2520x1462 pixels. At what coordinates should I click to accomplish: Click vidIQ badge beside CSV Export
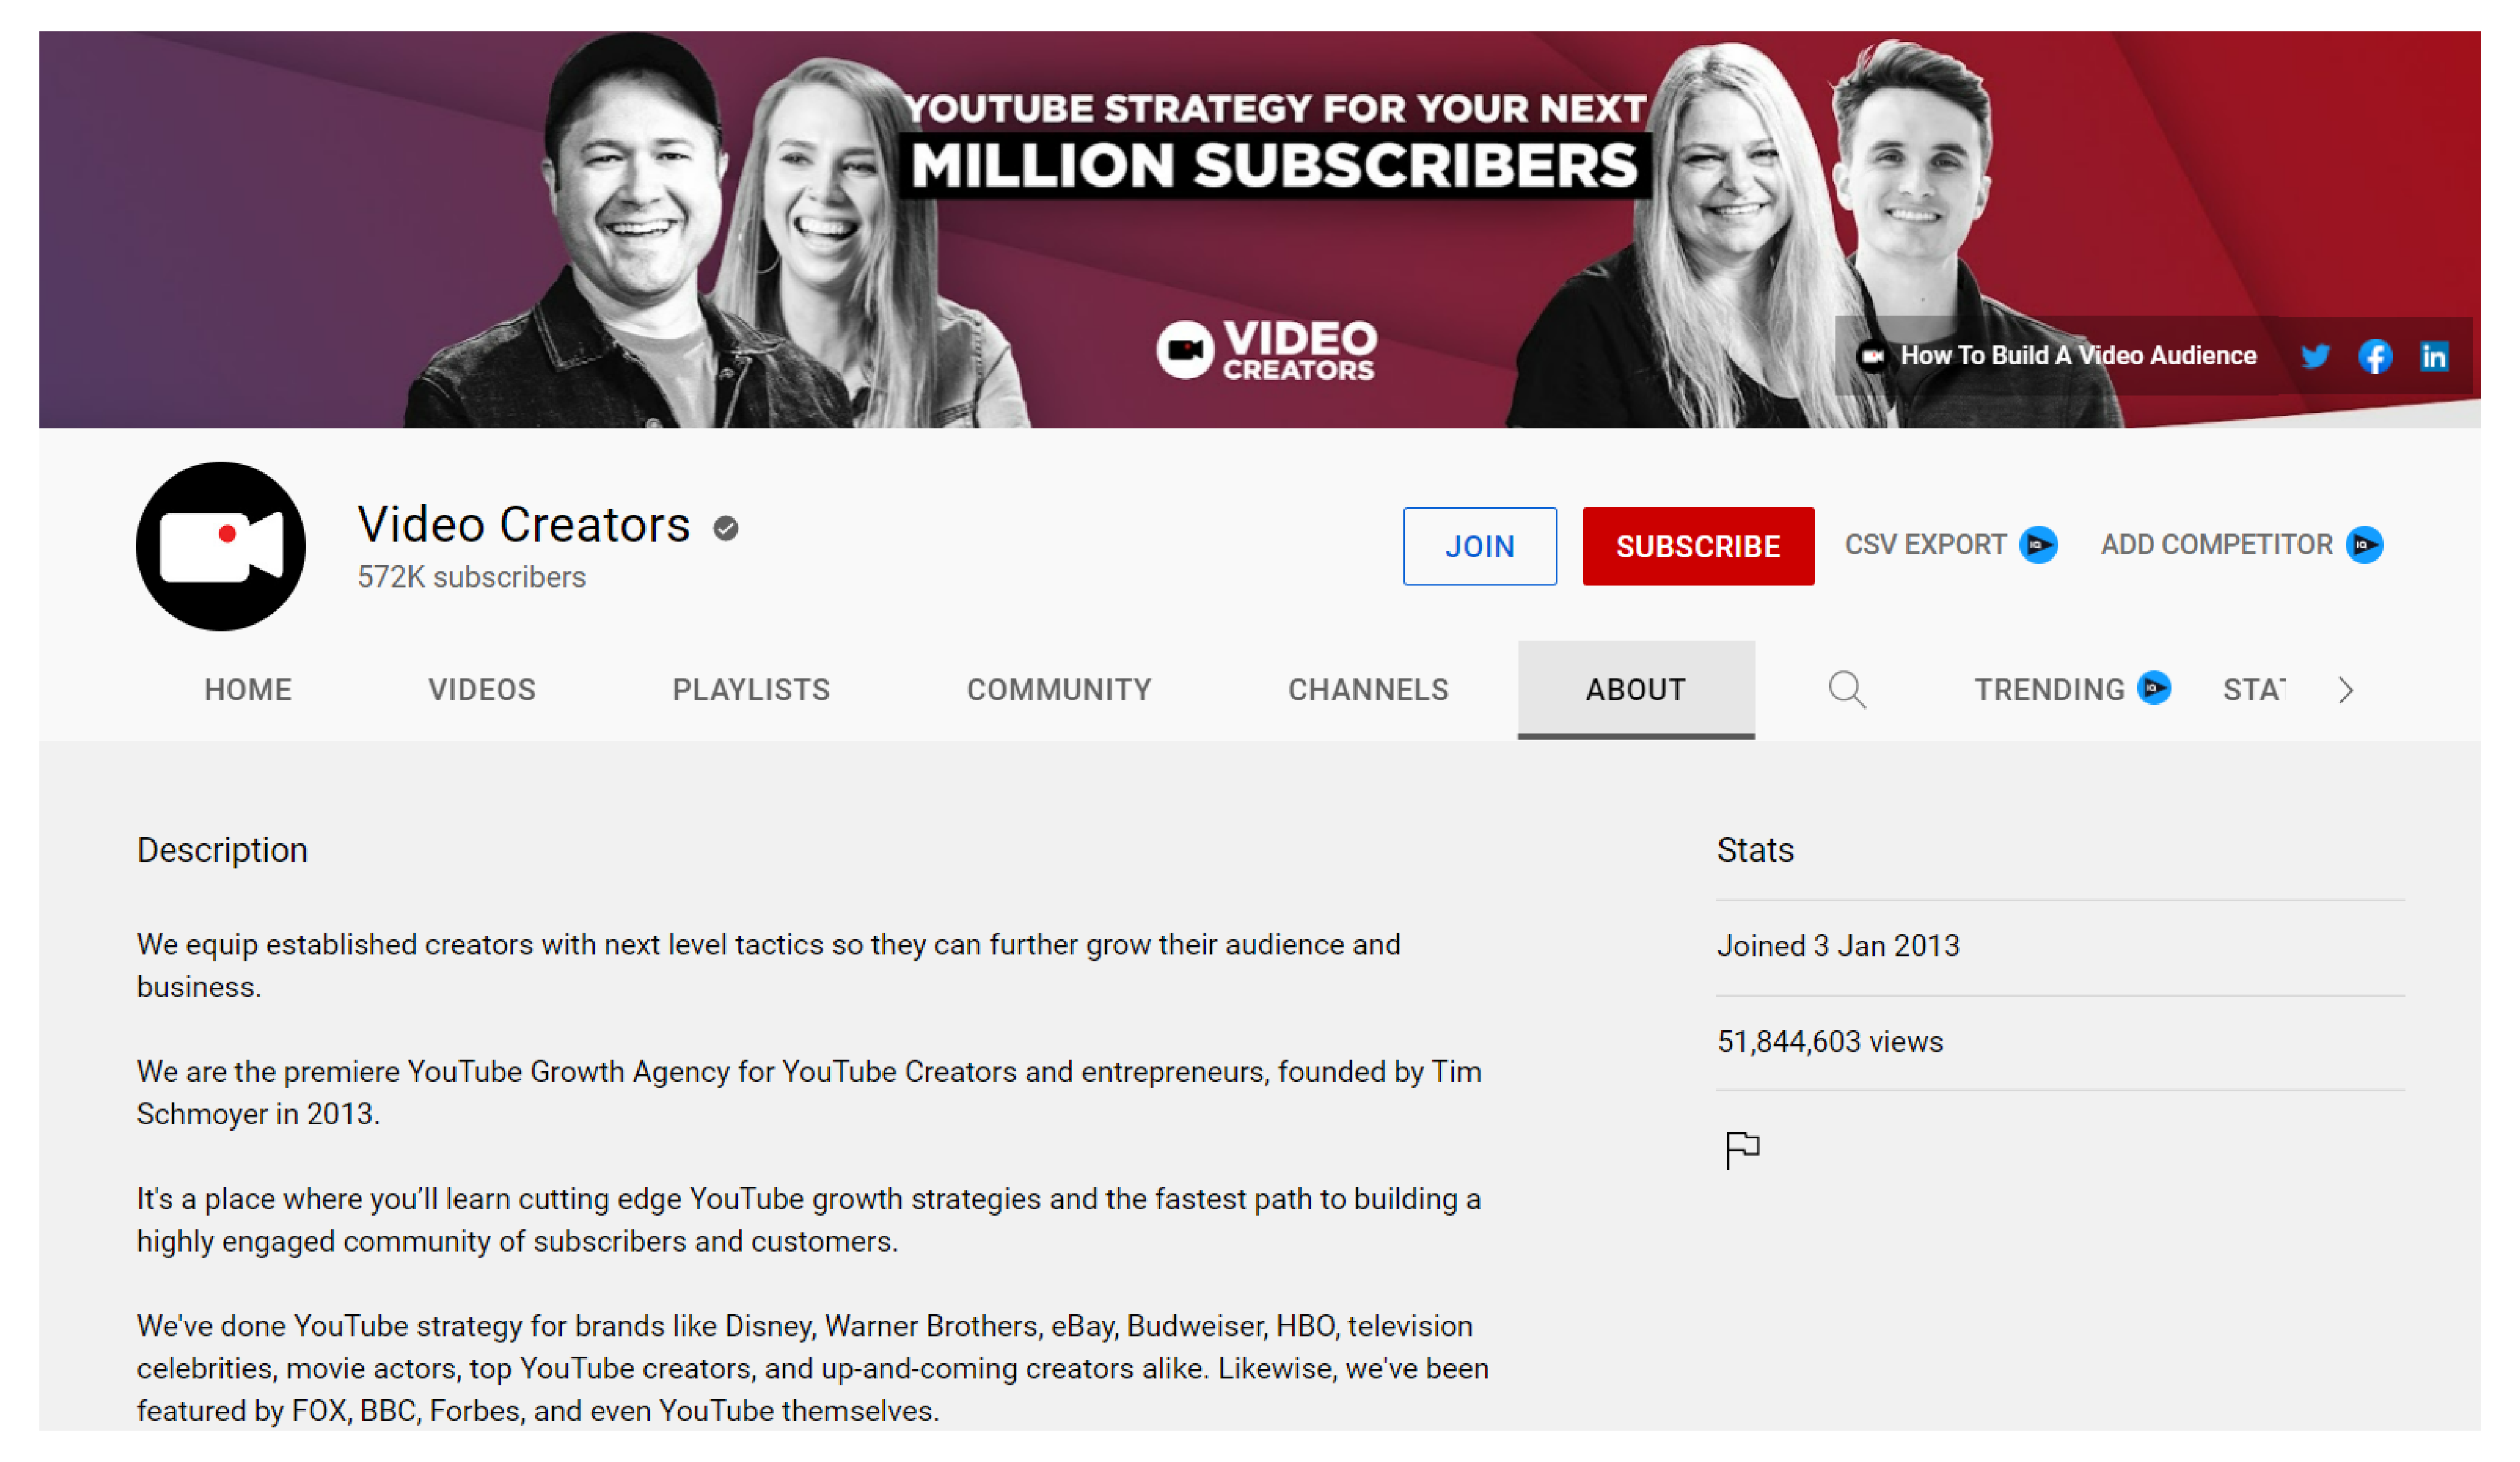2038,545
